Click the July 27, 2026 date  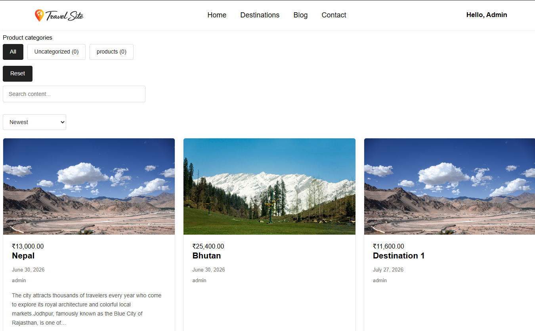pyautogui.click(x=388, y=270)
